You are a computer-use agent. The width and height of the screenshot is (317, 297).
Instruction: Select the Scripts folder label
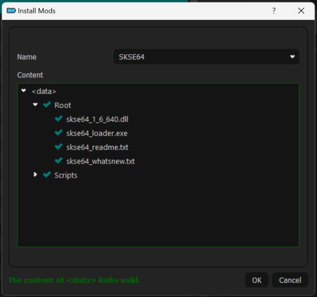(66, 175)
